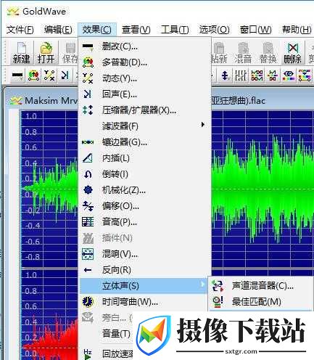Open the 工具(T) menu

(175, 30)
